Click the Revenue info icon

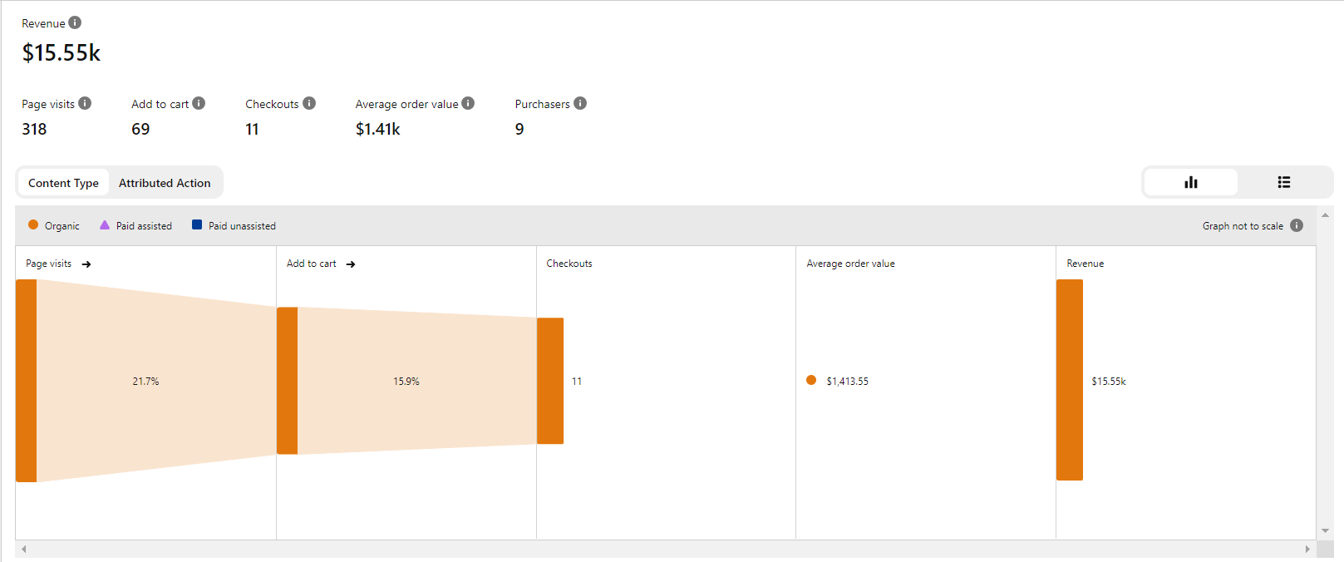click(75, 22)
